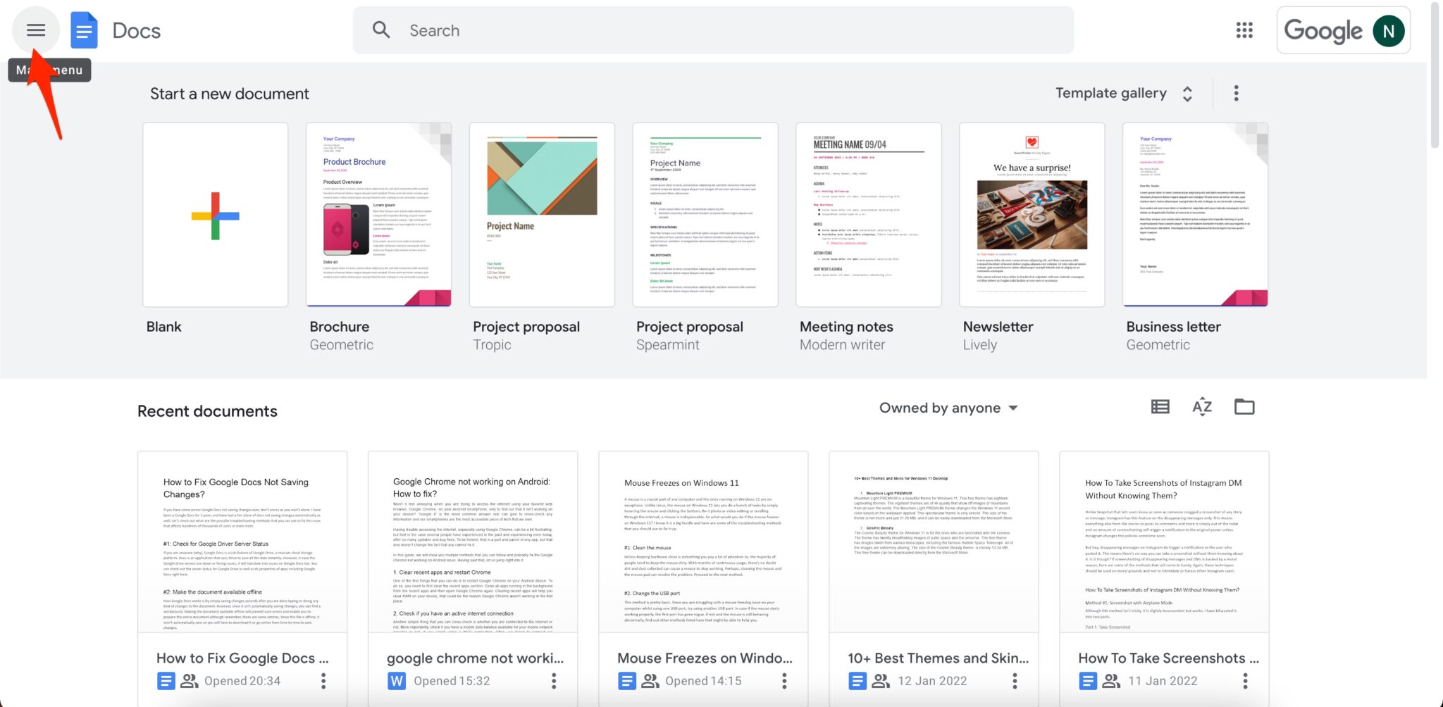Create a blank document
This screenshot has height=707, width=1443.
tap(215, 215)
